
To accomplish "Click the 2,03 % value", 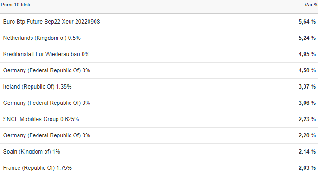I will point(307,168).
